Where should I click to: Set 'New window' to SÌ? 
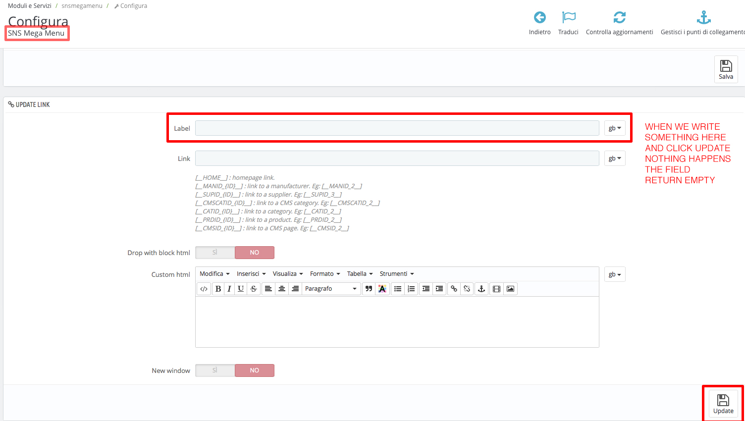[x=215, y=370]
